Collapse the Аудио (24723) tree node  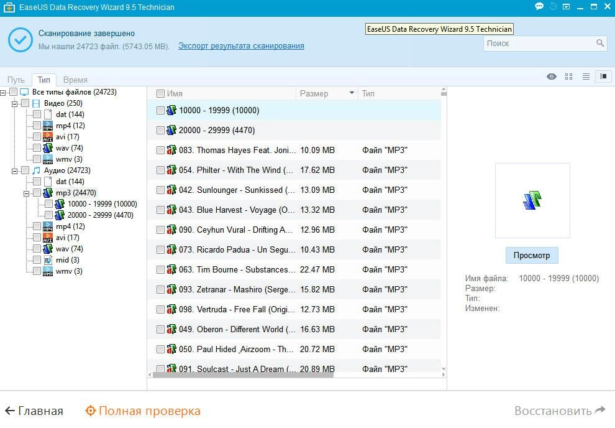(x=15, y=171)
